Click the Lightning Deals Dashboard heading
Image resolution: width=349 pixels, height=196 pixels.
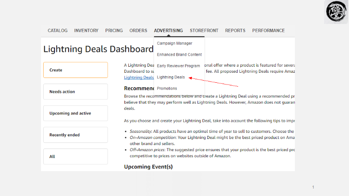[99, 49]
